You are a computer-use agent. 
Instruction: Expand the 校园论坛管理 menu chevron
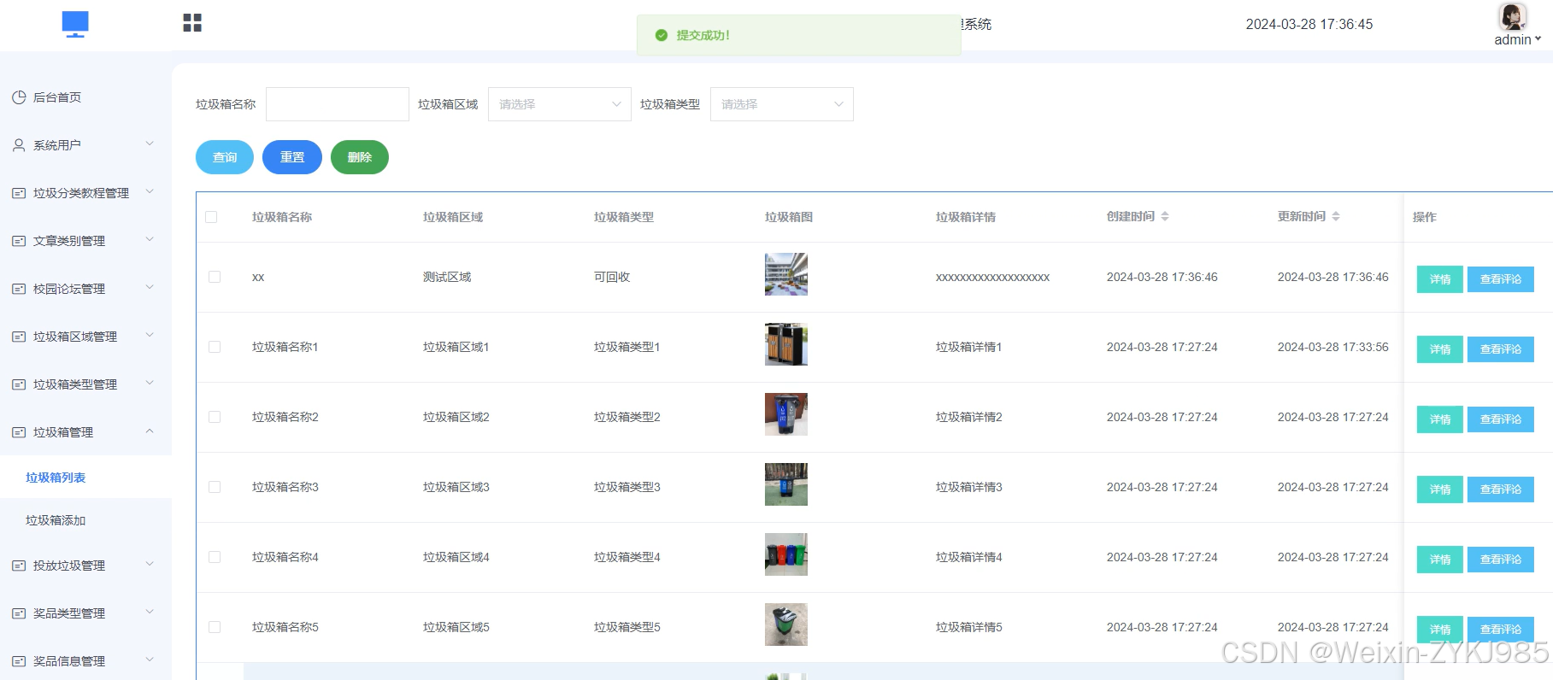pos(150,287)
